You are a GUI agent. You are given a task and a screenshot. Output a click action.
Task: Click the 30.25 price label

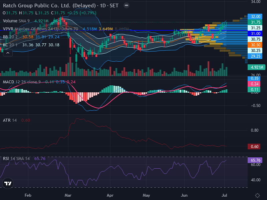tap(255, 51)
